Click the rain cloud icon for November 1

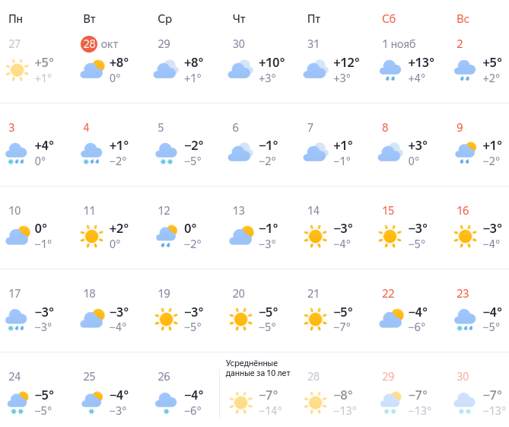(390, 70)
